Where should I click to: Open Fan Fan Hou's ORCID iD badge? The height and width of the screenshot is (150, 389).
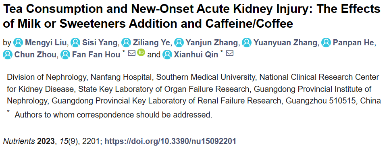coord(141,53)
